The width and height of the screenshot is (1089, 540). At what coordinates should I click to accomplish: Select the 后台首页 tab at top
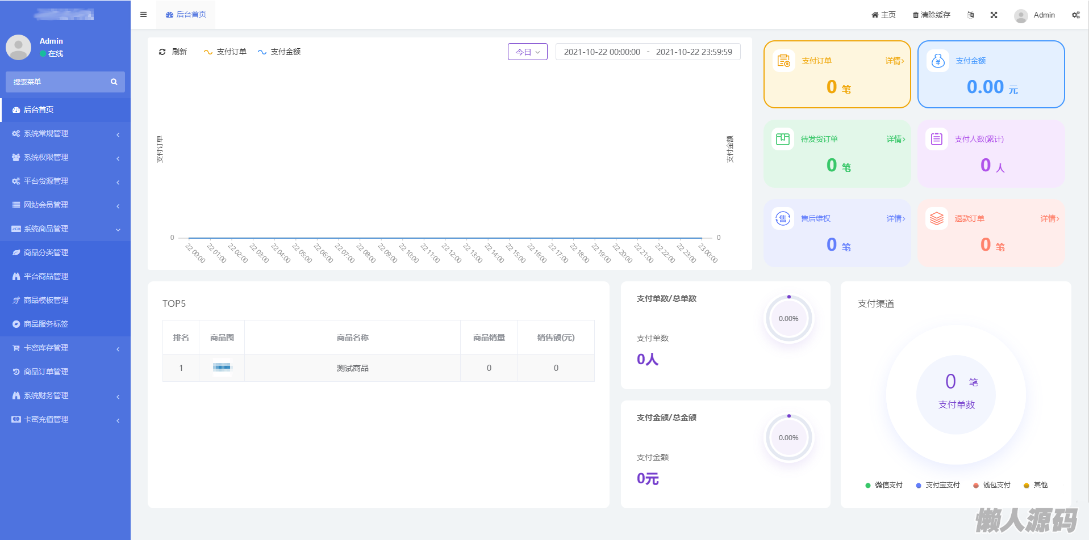(x=186, y=15)
